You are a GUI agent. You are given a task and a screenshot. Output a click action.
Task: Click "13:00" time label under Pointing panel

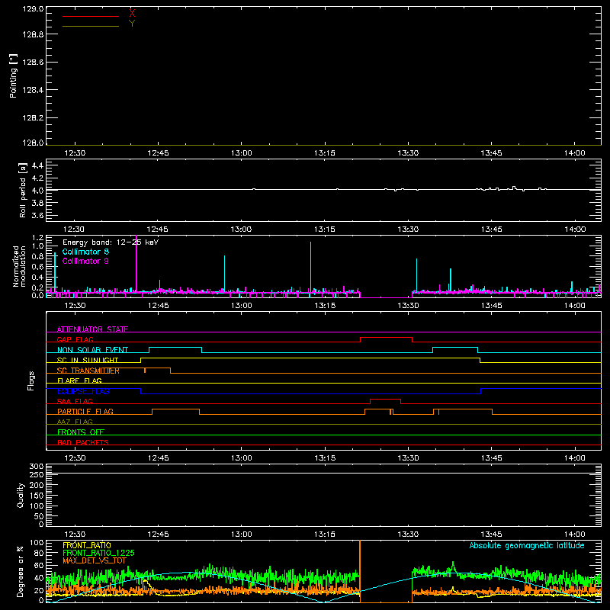click(x=241, y=153)
